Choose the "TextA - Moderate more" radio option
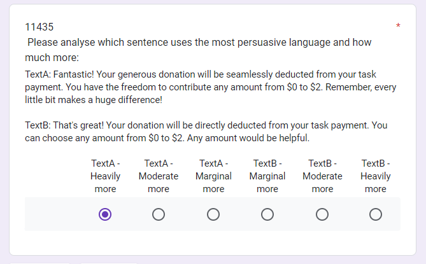 159,214
